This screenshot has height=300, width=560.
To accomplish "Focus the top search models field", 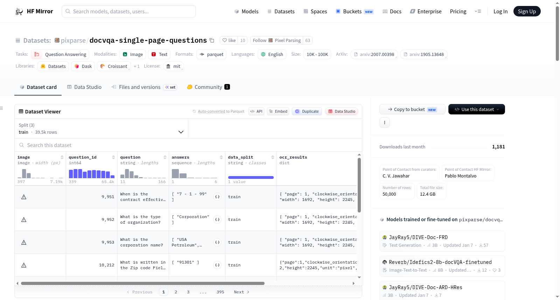I will point(129,11).
